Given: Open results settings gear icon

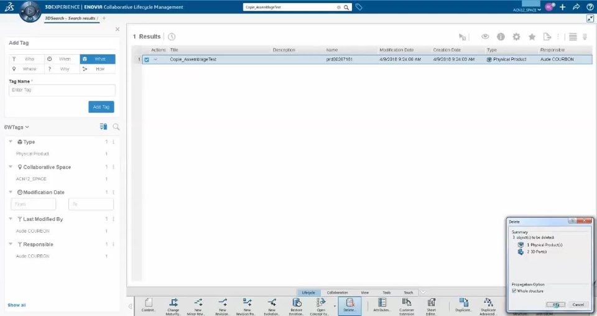Looking at the screenshot, I should click(516, 37).
